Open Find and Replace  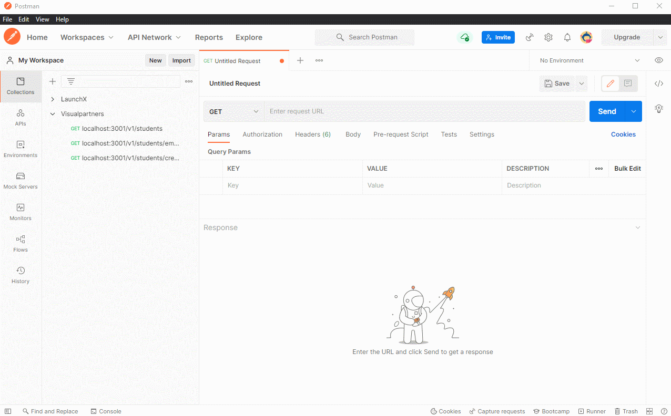[50, 411]
